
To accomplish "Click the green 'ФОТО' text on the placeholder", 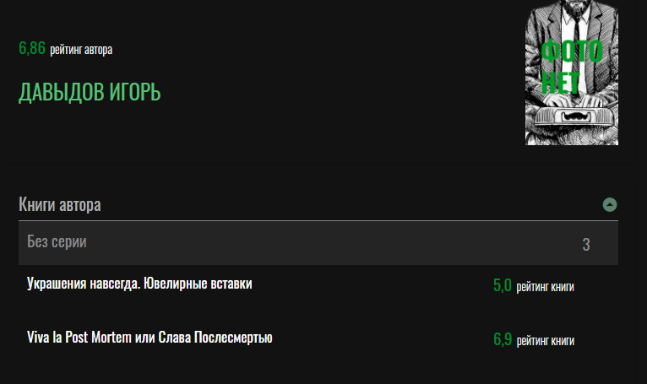I will (572, 51).
